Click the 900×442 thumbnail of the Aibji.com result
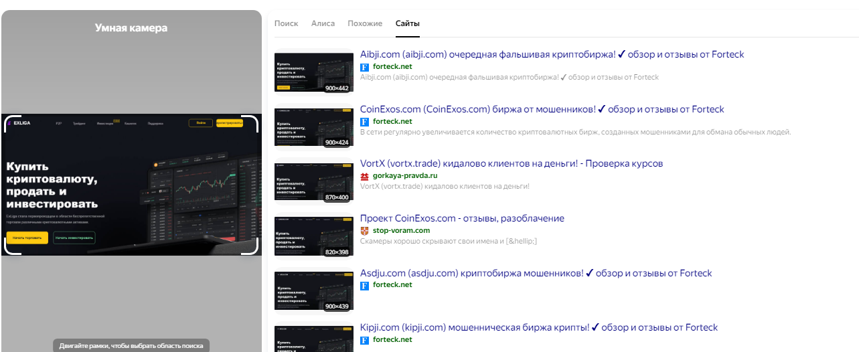 point(314,73)
